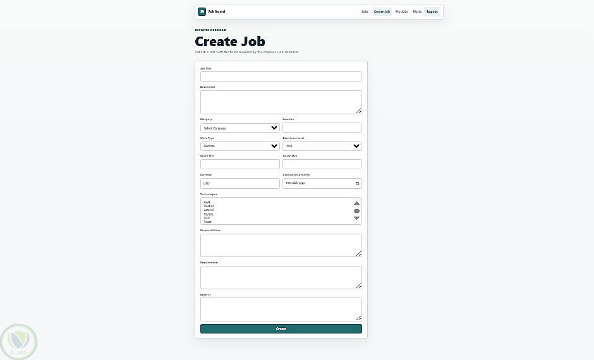The width and height of the screenshot is (594, 360).
Task: Click the Job Board logo icon
Action: (202, 12)
